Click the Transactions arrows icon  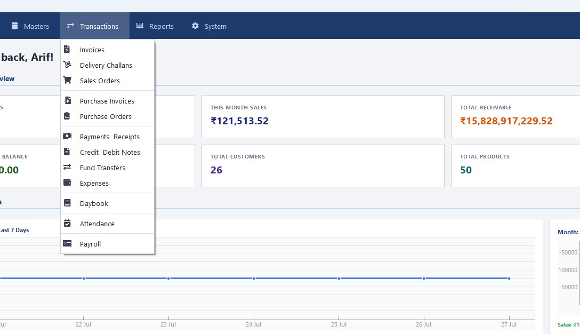click(x=70, y=26)
